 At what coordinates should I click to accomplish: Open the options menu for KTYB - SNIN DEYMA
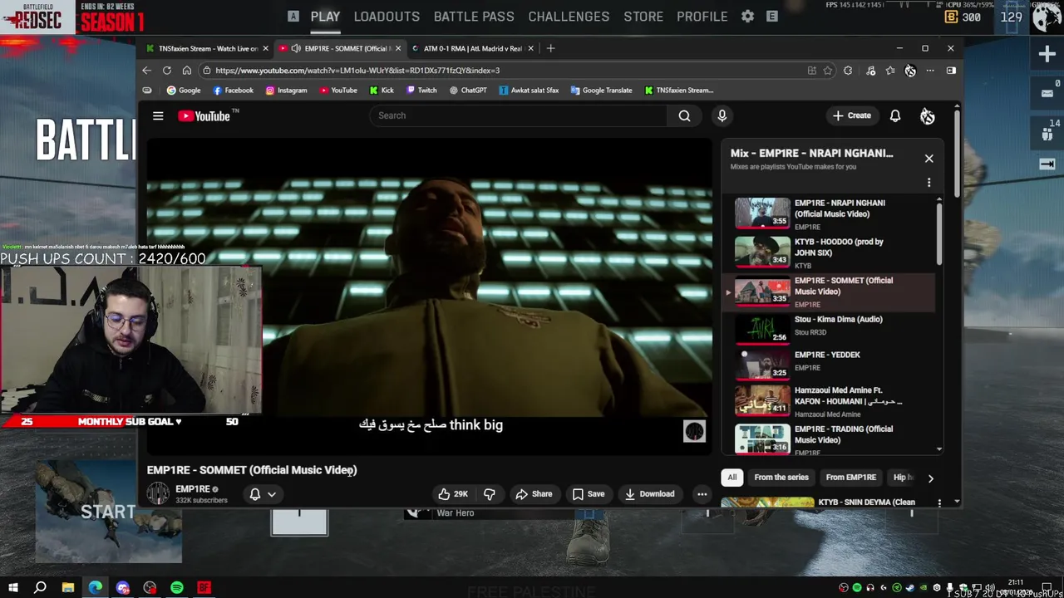click(x=939, y=502)
